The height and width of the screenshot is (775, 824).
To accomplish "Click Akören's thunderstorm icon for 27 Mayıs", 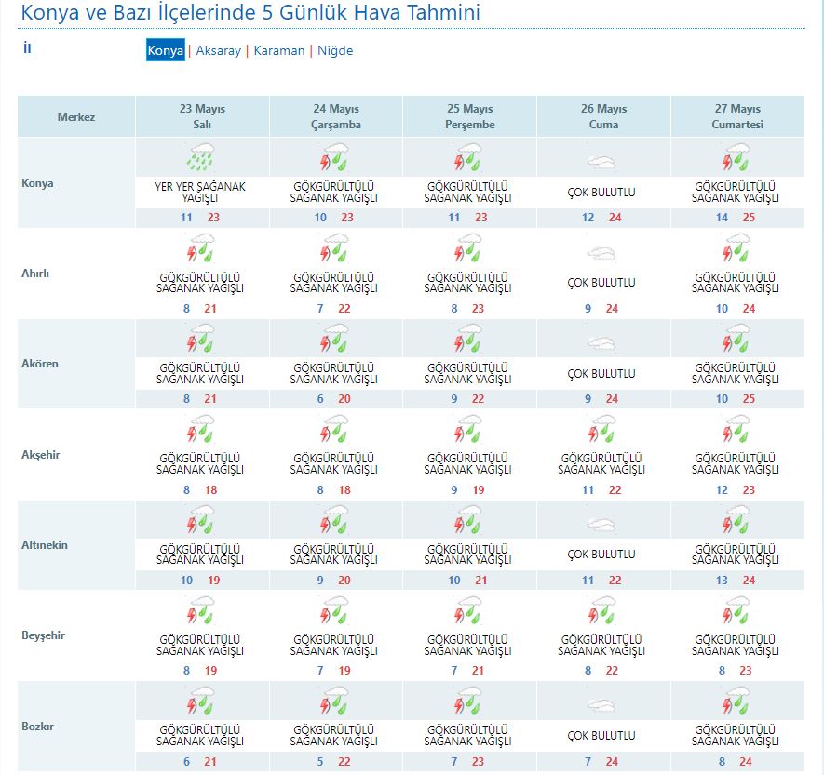I will point(737,339).
